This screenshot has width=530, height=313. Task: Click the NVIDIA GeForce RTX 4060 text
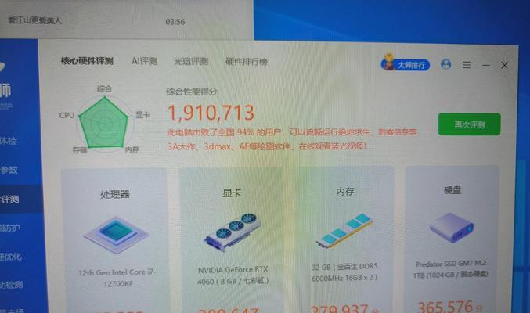(233, 275)
